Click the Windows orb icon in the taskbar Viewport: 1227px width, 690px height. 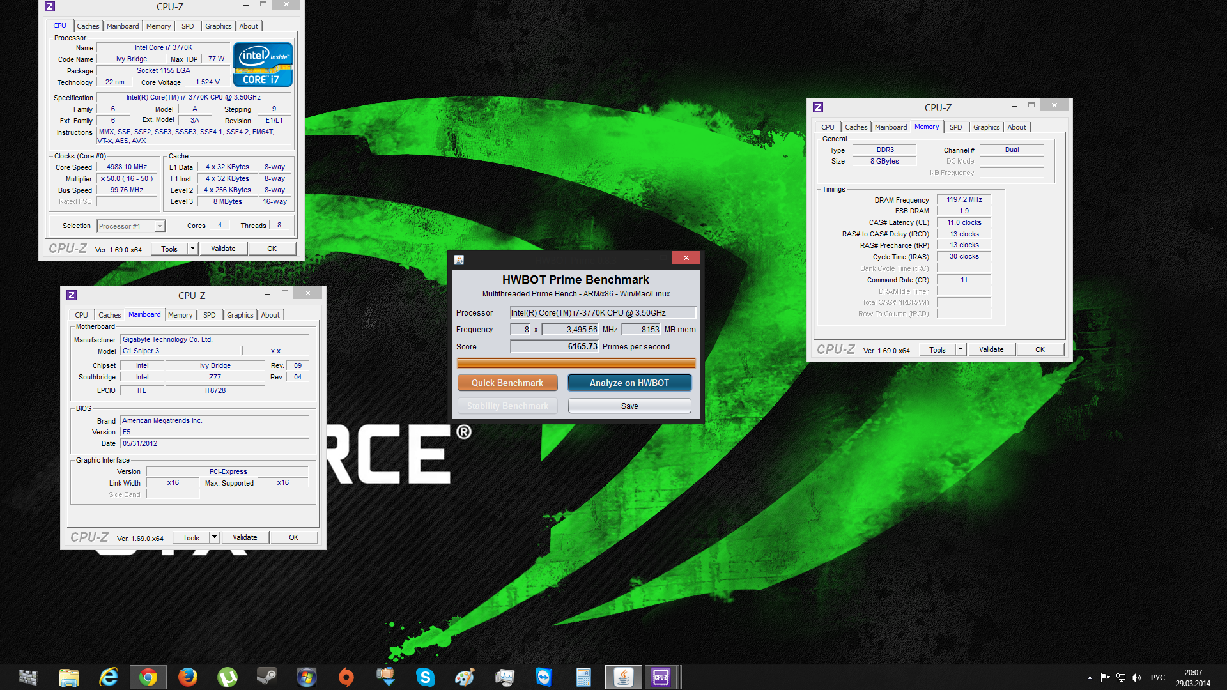pos(307,677)
